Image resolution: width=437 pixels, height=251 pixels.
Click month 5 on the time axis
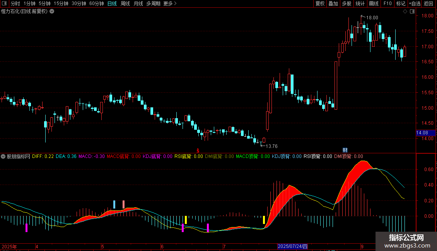(102, 246)
